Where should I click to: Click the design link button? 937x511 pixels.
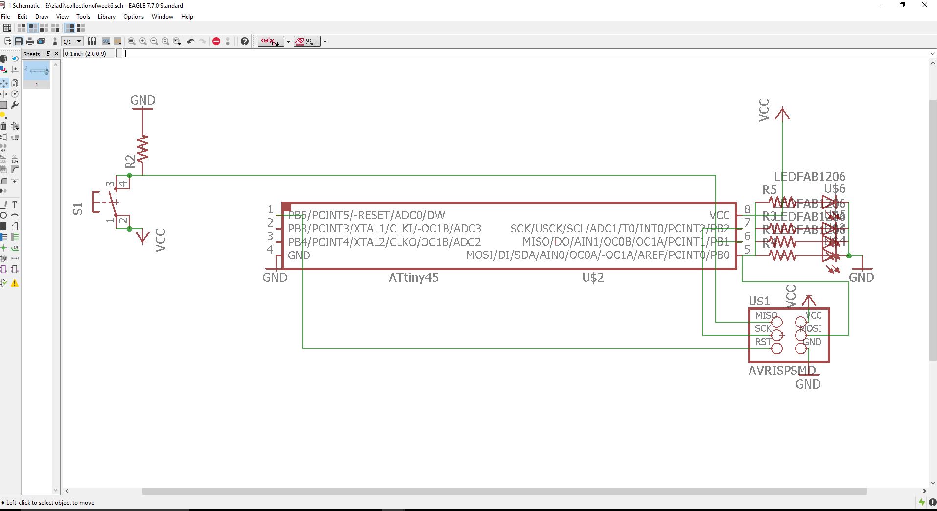click(271, 42)
